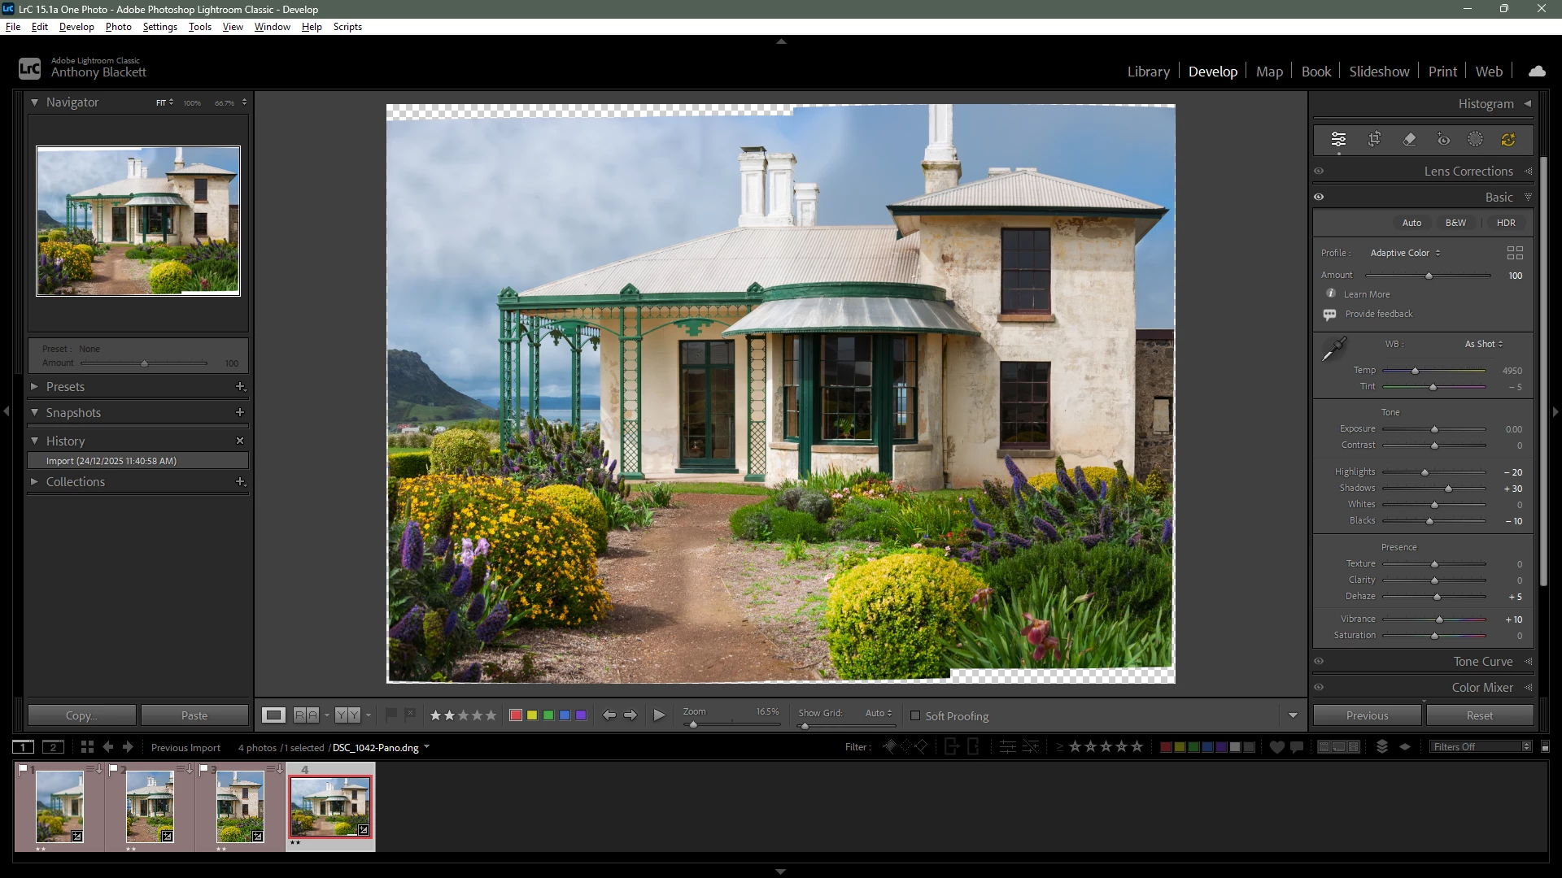Screen dimensions: 1562x878
Task: Open the Filters Off dropdown
Action: (1481, 747)
